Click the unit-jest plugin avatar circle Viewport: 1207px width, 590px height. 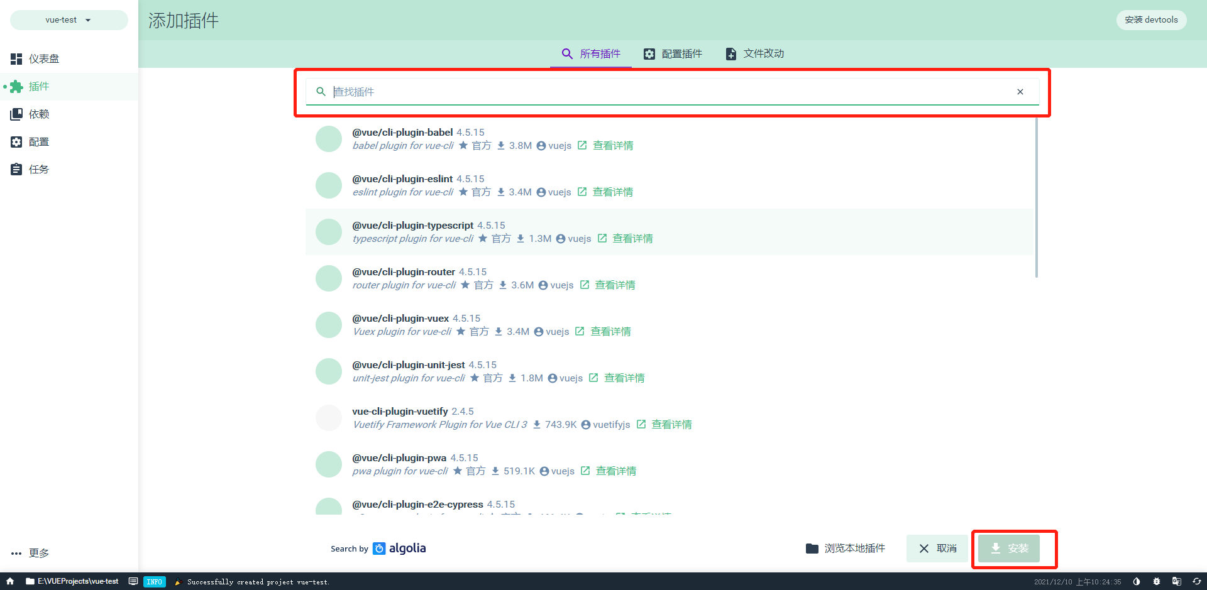coord(328,371)
